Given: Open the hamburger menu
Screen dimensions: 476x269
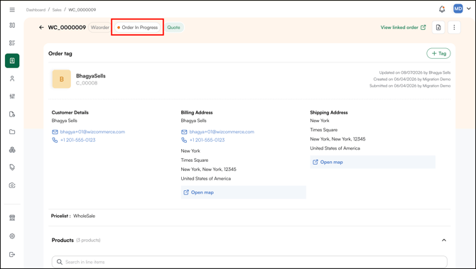Looking at the screenshot, I should pos(12,10).
